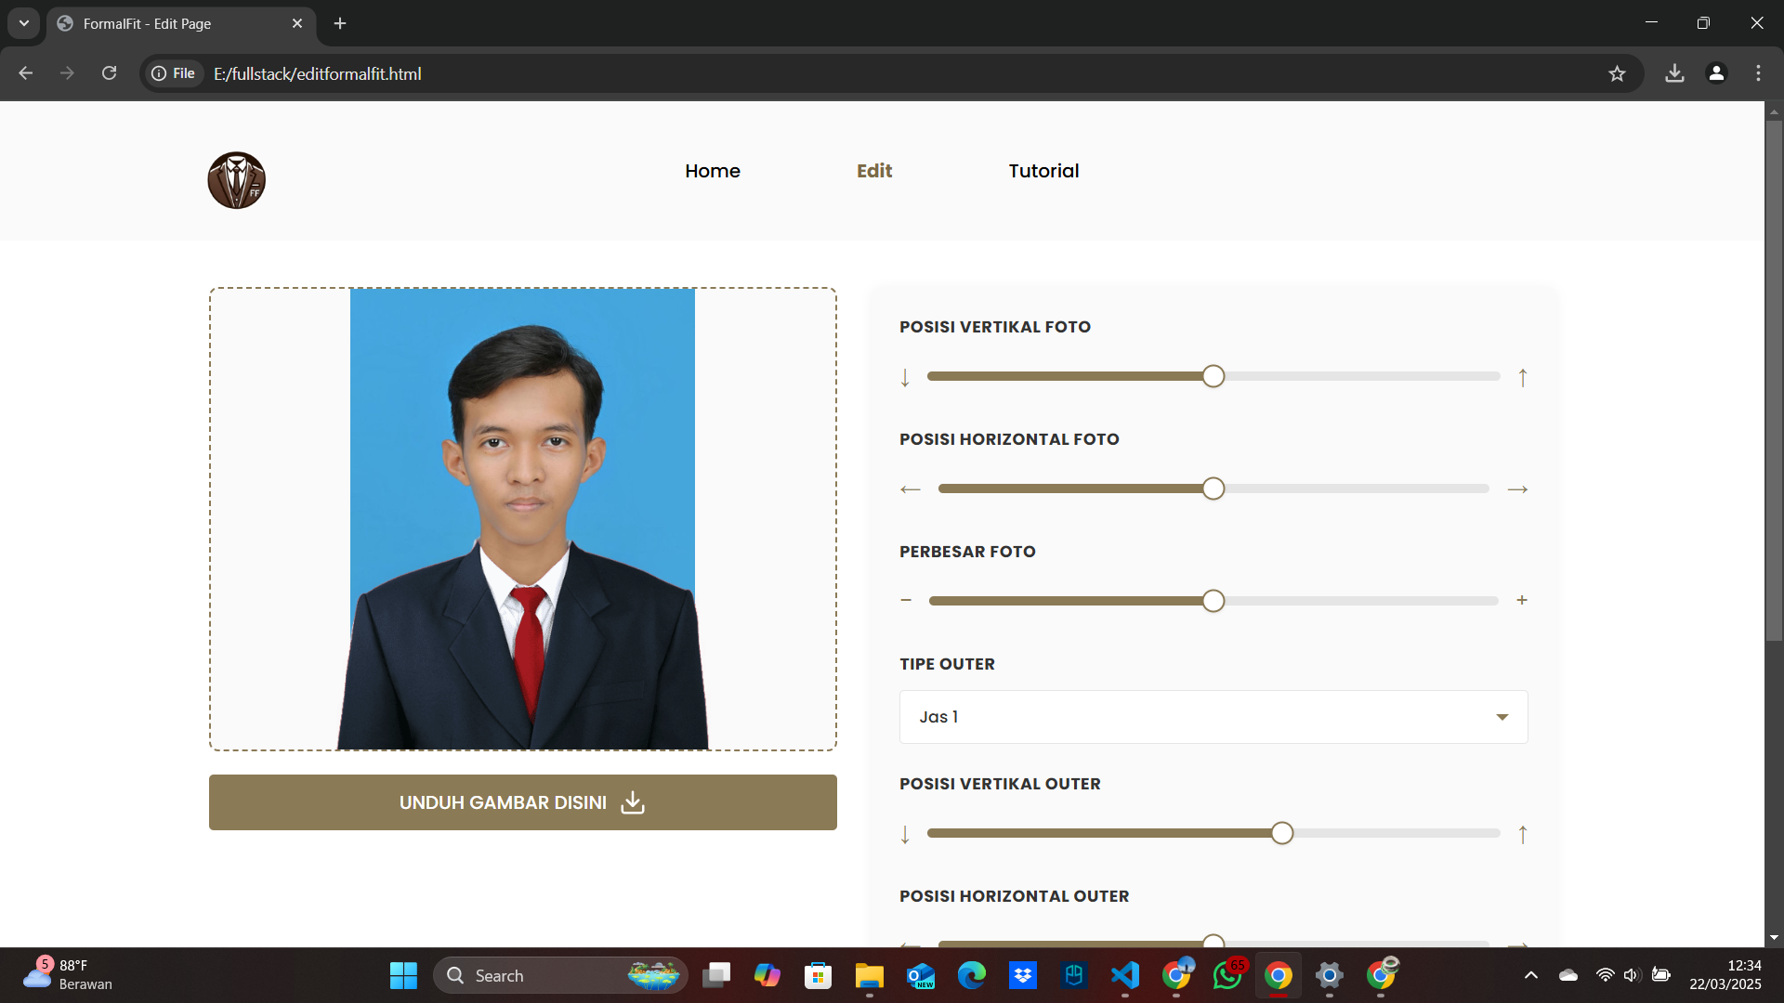1784x1003 pixels.
Task: Open Chrome downloads icon in toolbar
Action: click(x=1674, y=73)
